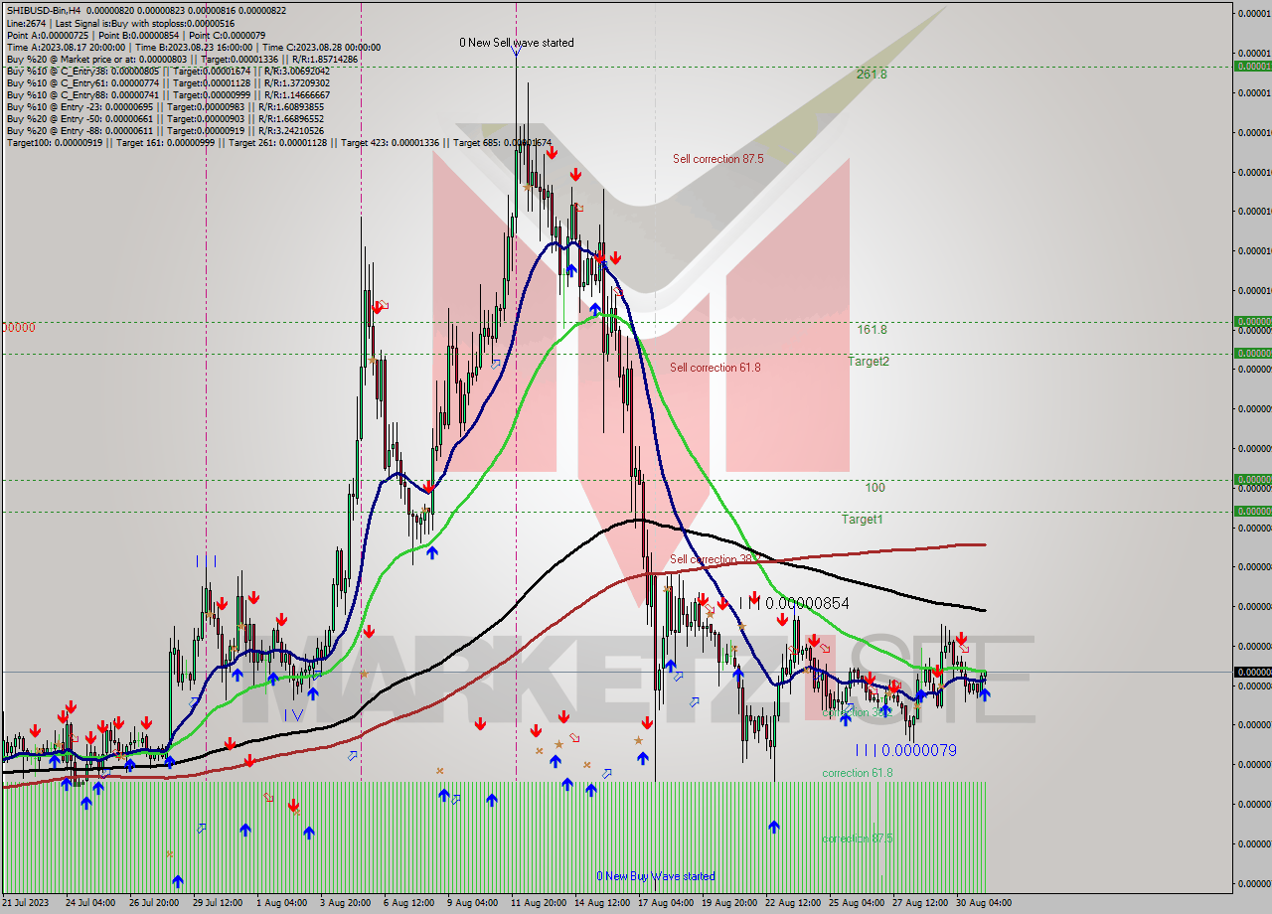Click the '1 Aug 04:00' time axis label
1272x914 pixels.
[281, 903]
